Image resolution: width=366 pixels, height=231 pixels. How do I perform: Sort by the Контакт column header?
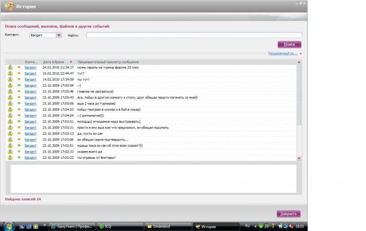(x=31, y=62)
